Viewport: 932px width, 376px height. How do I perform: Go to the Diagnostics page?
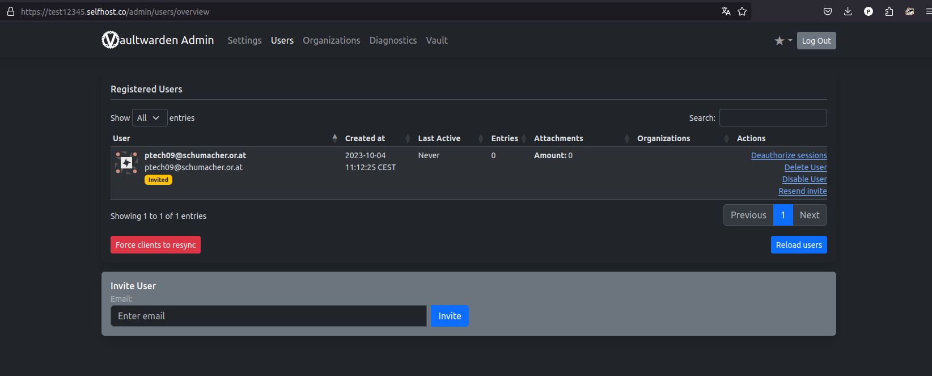(x=393, y=40)
